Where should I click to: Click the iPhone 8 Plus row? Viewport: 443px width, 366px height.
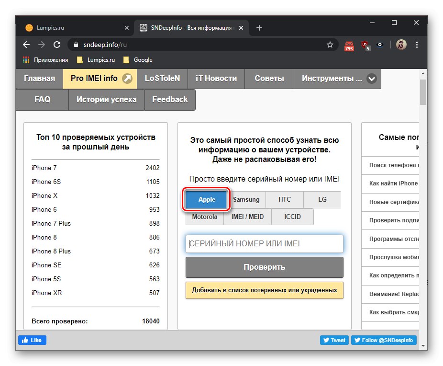pyautogui.click(x=96, y=251)
